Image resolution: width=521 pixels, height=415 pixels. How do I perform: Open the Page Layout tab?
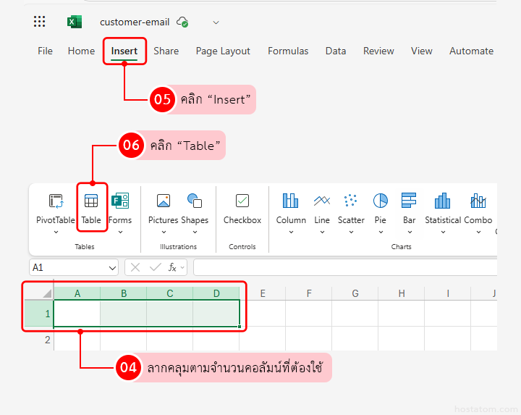(223, 51)
